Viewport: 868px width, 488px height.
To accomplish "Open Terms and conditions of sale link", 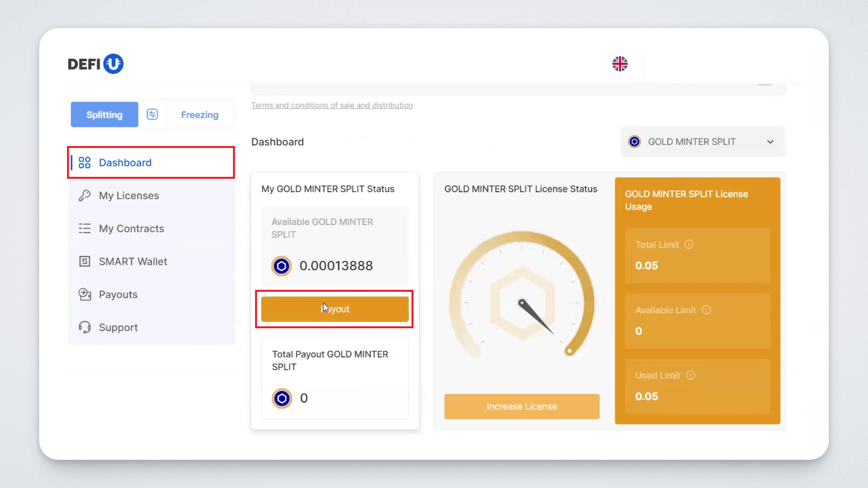I will pos(332,105).
